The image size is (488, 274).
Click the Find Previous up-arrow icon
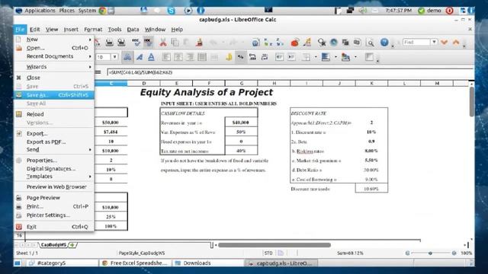456,42
